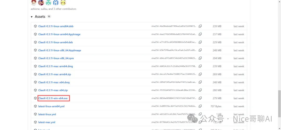Viewport: 281px width, 130px height.
Task: Select hash text in ClawX-0.3.11-win-x64.exe row
Action: (174, 98)
